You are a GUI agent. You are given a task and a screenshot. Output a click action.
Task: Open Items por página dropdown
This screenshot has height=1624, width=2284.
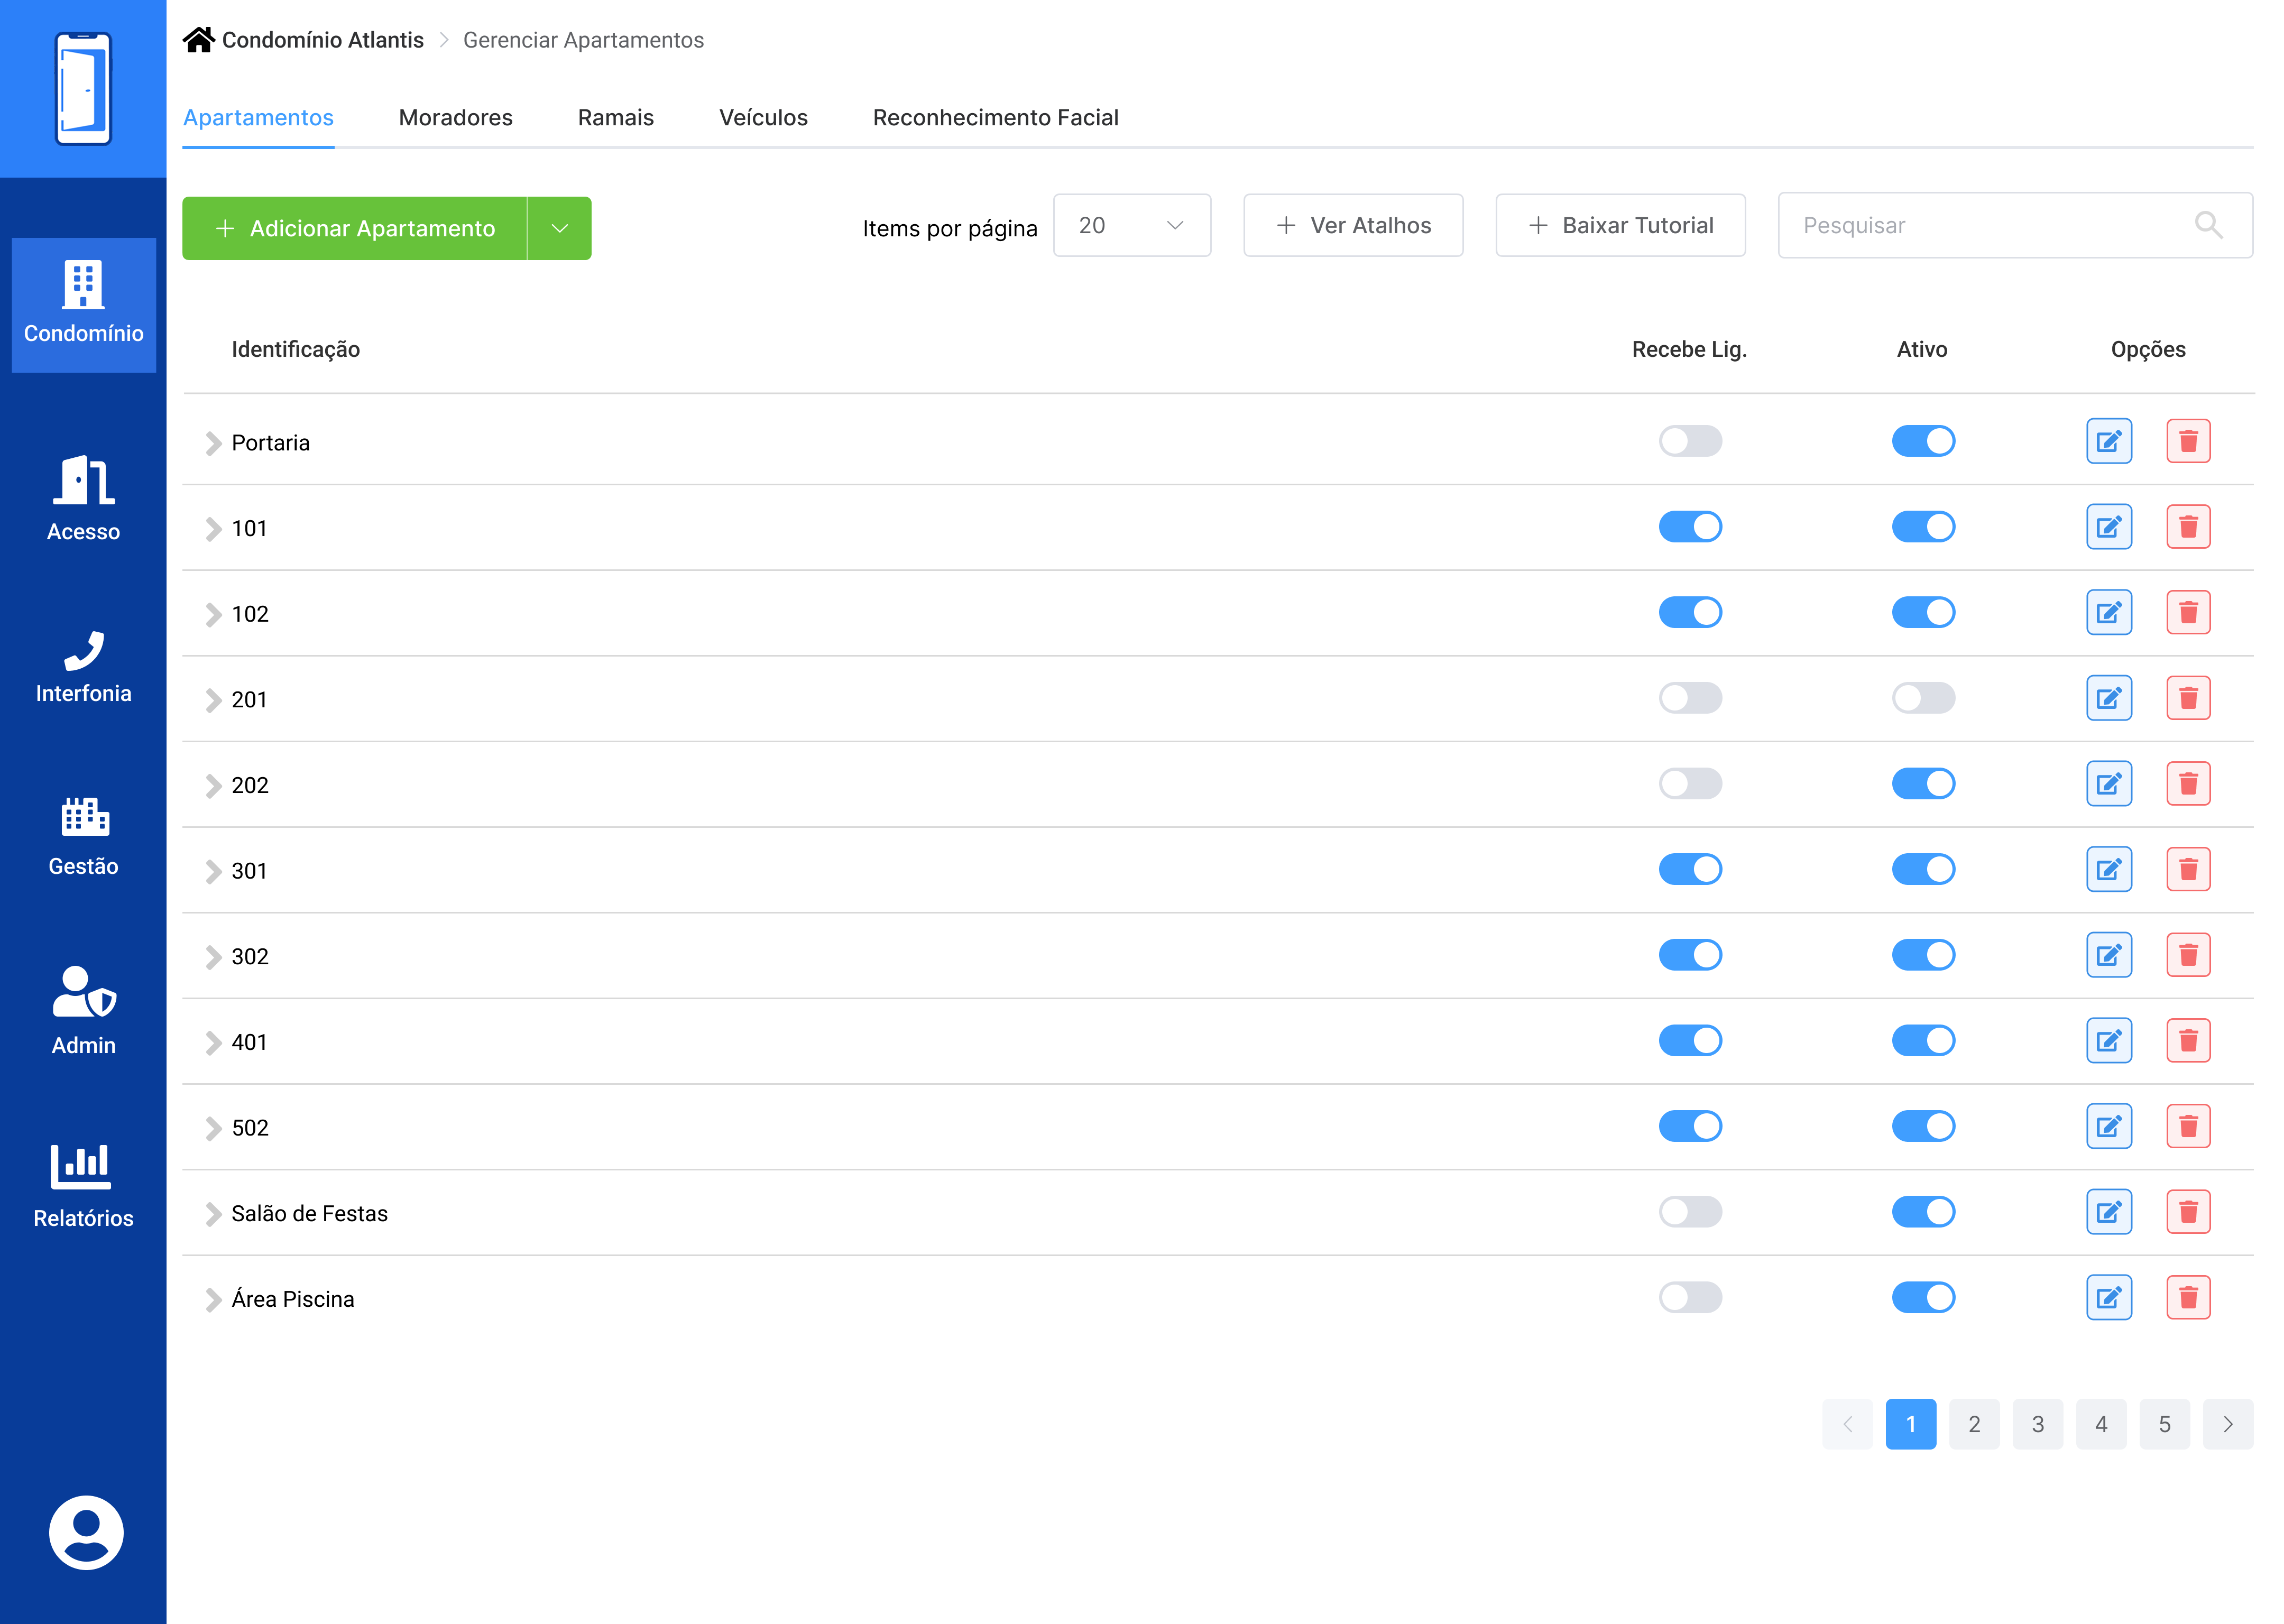coord(1131,226)
